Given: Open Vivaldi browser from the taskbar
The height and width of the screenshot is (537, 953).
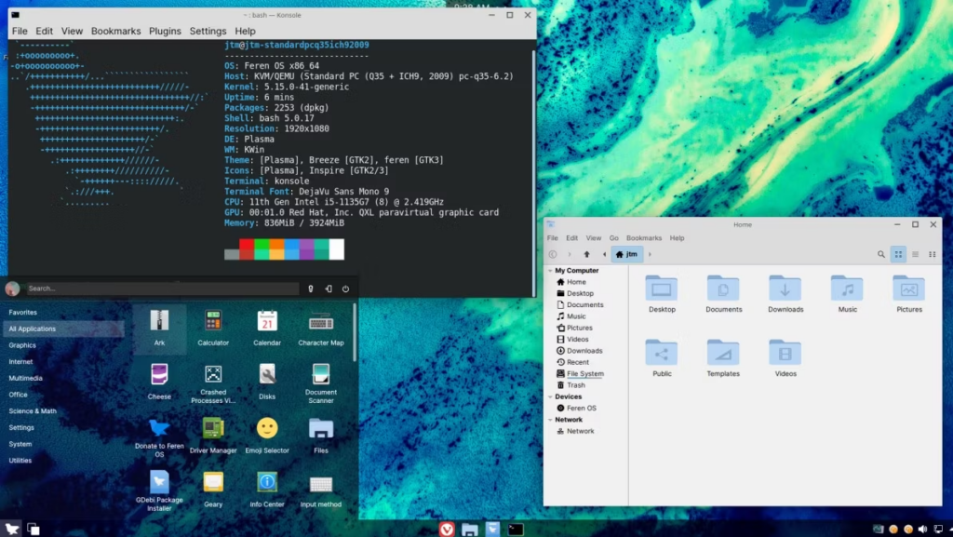Looking at the screenshot, I should 447,530.
